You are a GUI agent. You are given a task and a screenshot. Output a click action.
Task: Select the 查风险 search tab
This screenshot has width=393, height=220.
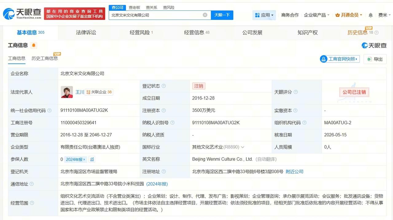pyautogui.click(x=169, y=7)
